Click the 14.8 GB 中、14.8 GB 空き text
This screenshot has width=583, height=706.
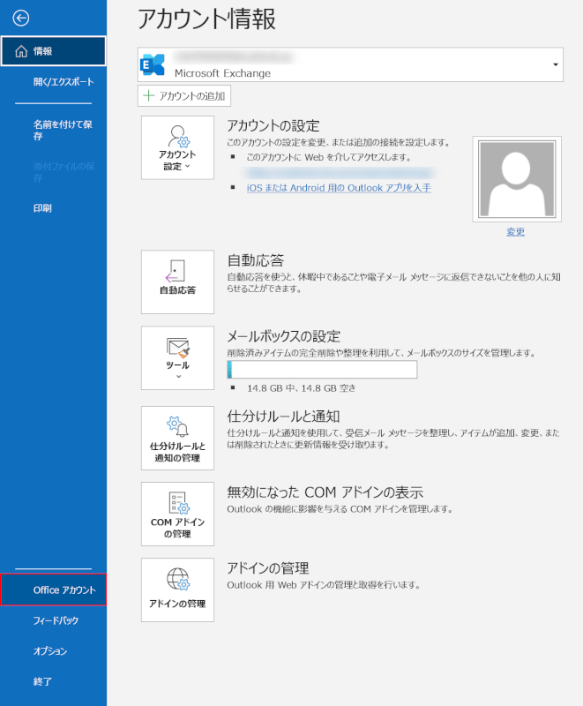[301, 388]
